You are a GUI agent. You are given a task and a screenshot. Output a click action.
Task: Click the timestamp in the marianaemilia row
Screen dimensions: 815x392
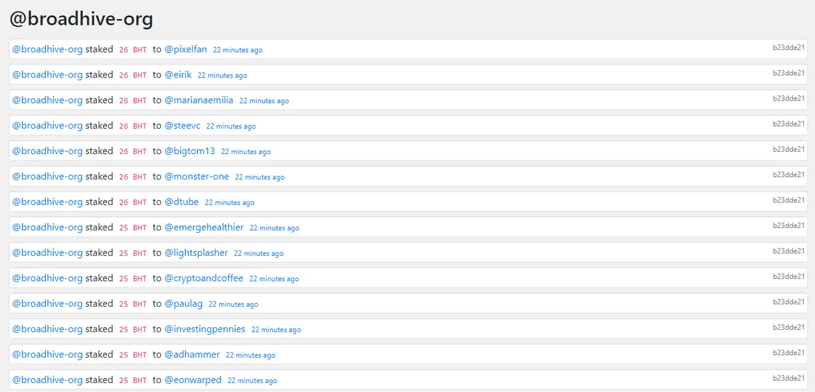264,101
